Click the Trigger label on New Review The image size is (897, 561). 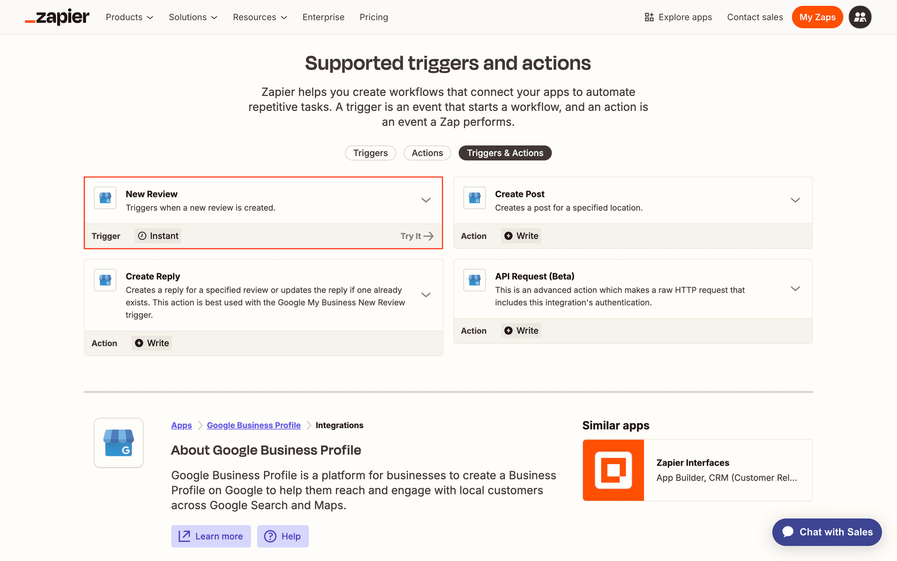(x=106, y=236)
